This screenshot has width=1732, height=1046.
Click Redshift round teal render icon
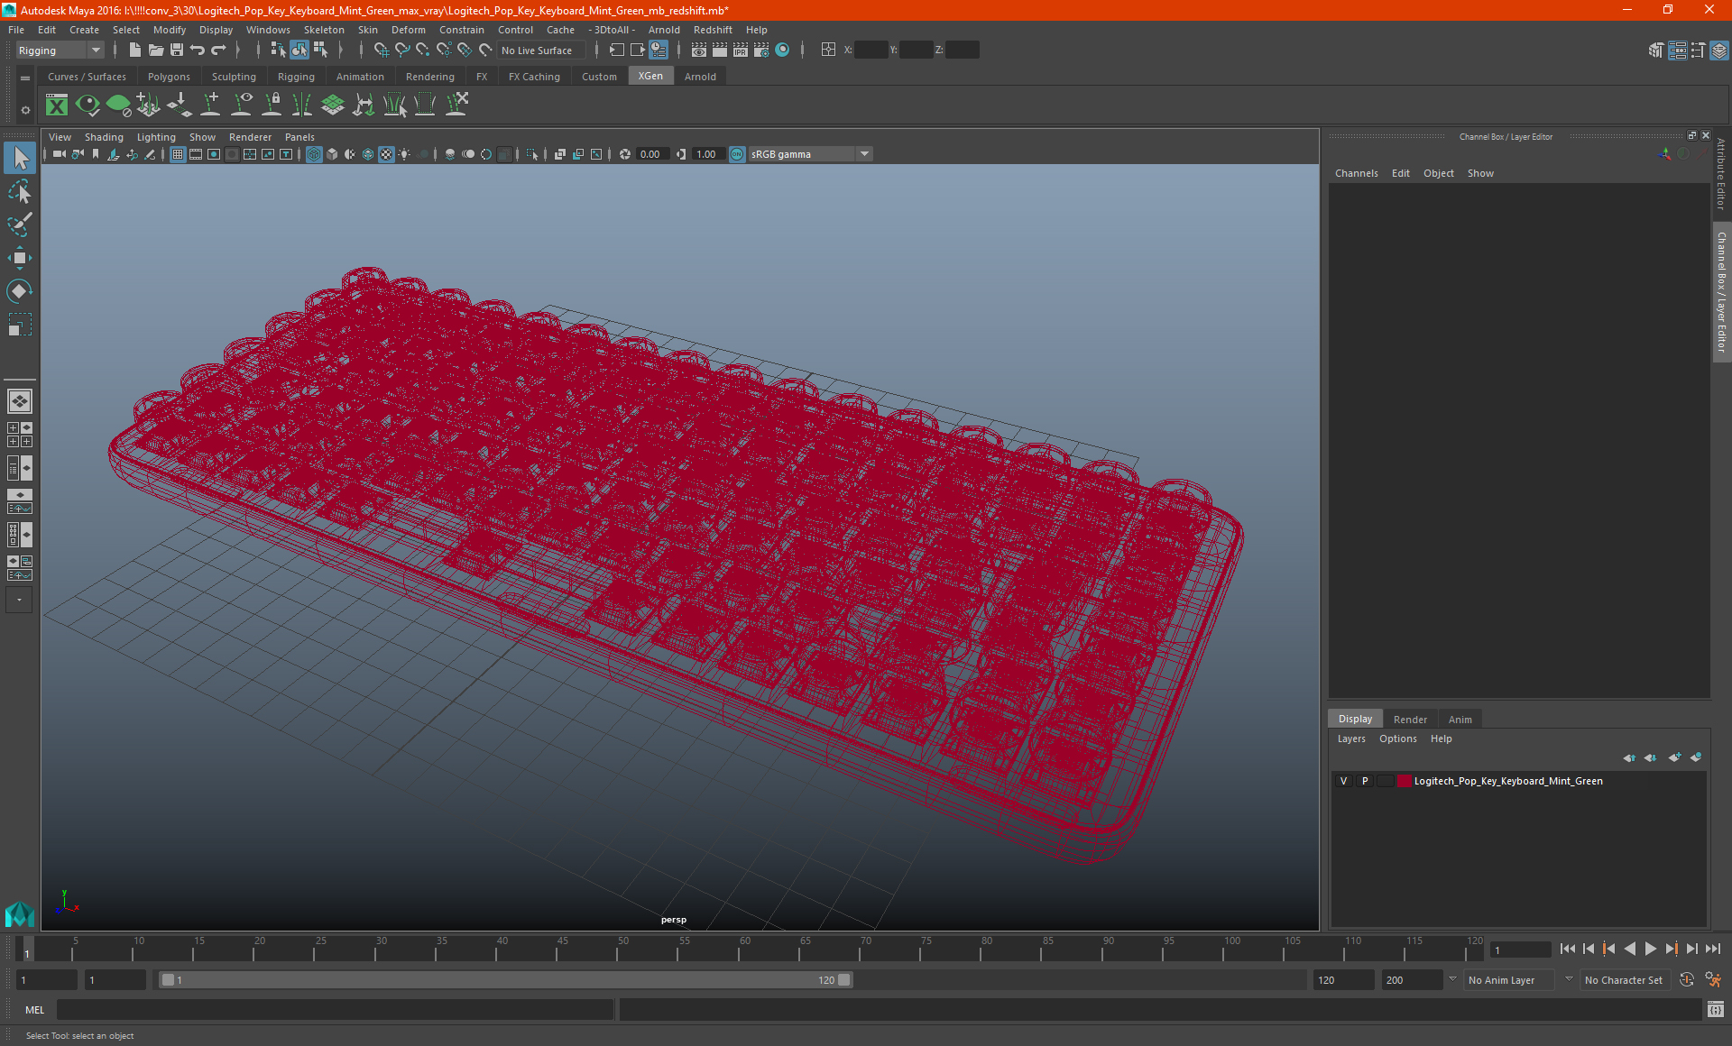(x=782, y=50)
